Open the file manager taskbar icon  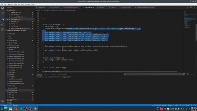pos(10,109)
